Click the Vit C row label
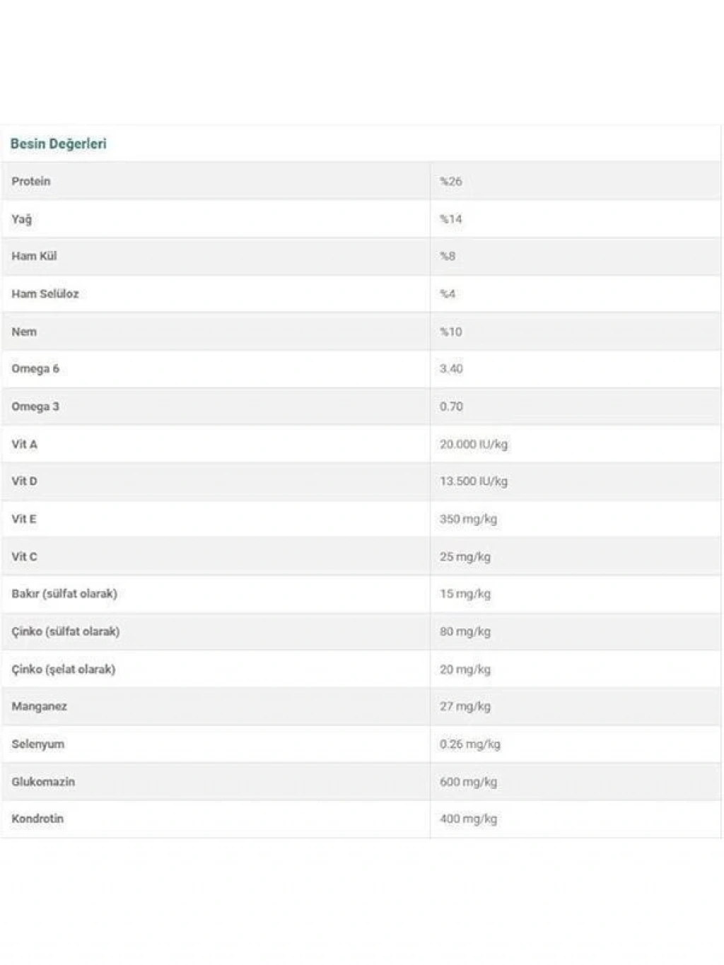Image resolution: width=724 pixels, height=965 pixels. [x=25, y=556]
